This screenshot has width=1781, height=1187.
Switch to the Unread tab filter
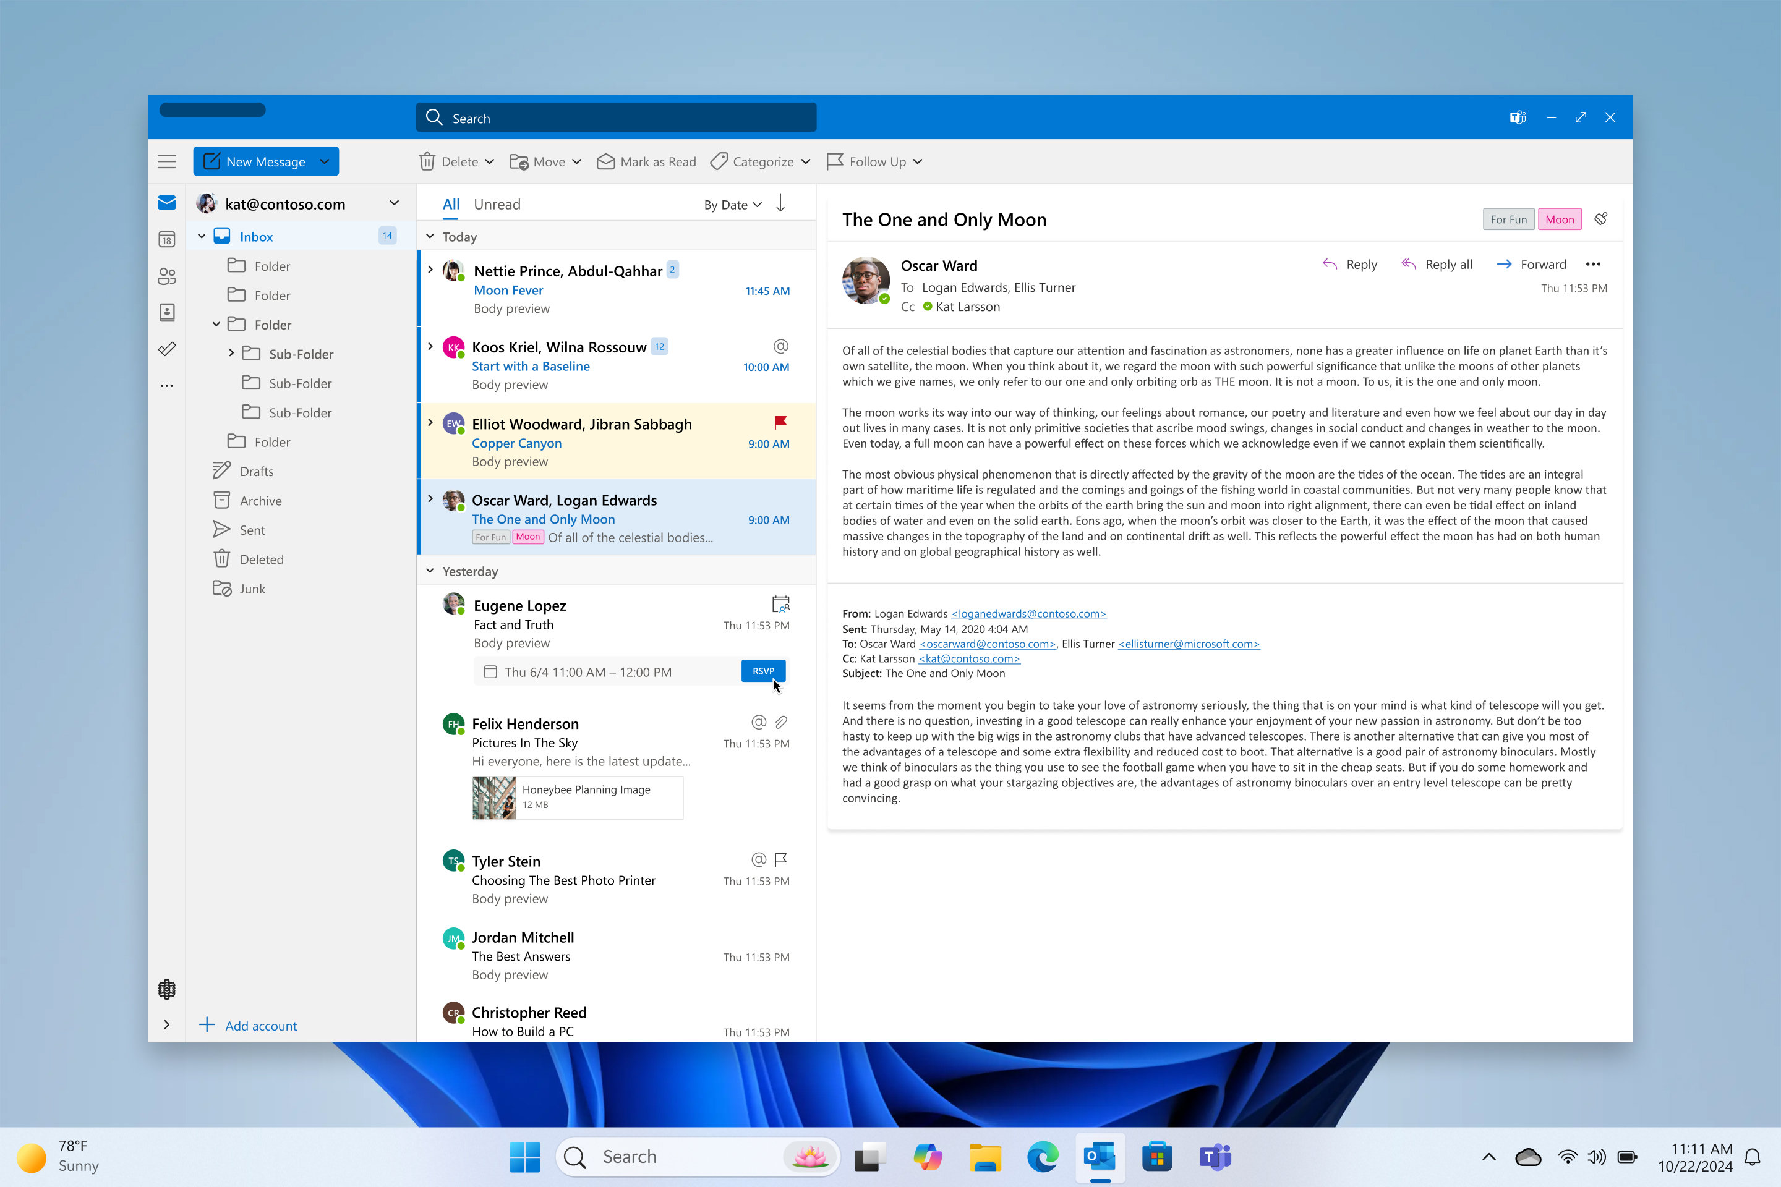(x=498, y=203)
